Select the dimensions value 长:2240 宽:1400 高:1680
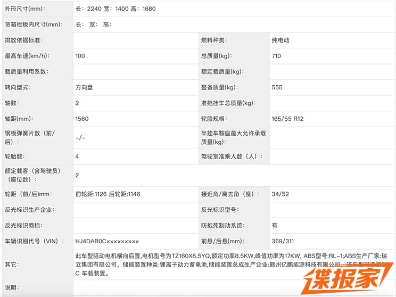 pyautogui.click(x=115, y=9)
